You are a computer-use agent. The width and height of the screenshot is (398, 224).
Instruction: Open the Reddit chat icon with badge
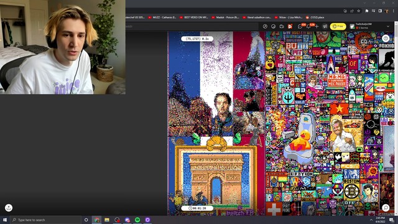[300, 26]
